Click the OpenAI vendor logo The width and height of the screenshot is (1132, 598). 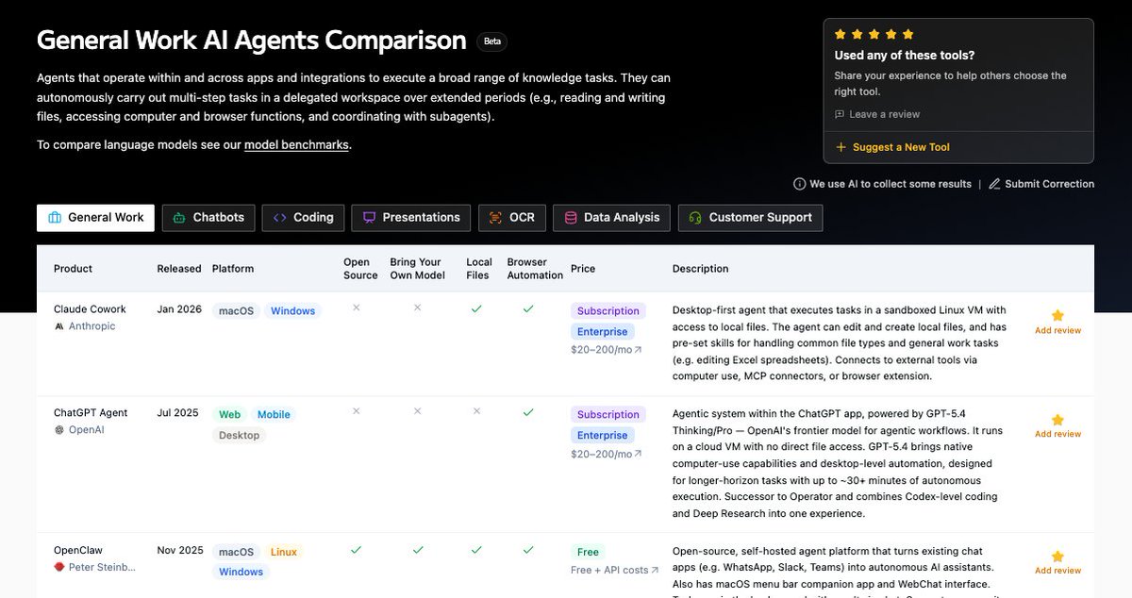pos(59,430)
